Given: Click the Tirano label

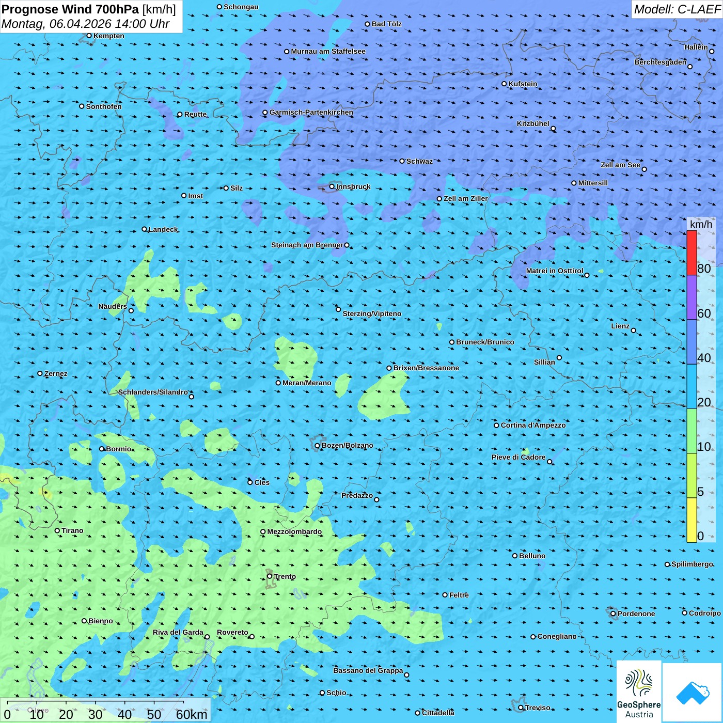Looking at the screenshot, I should point(72,530).
